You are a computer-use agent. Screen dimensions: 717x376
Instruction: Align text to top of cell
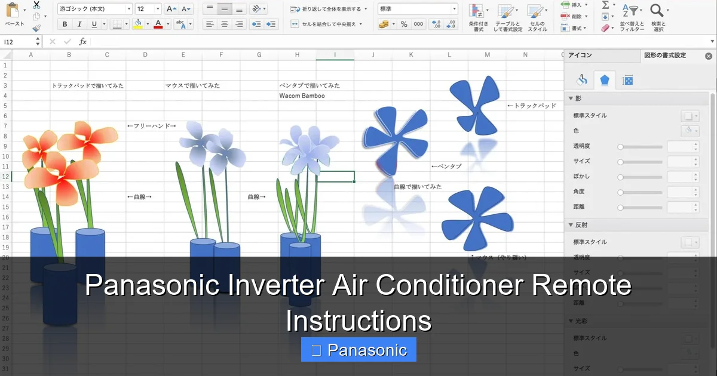coord(210,9)
